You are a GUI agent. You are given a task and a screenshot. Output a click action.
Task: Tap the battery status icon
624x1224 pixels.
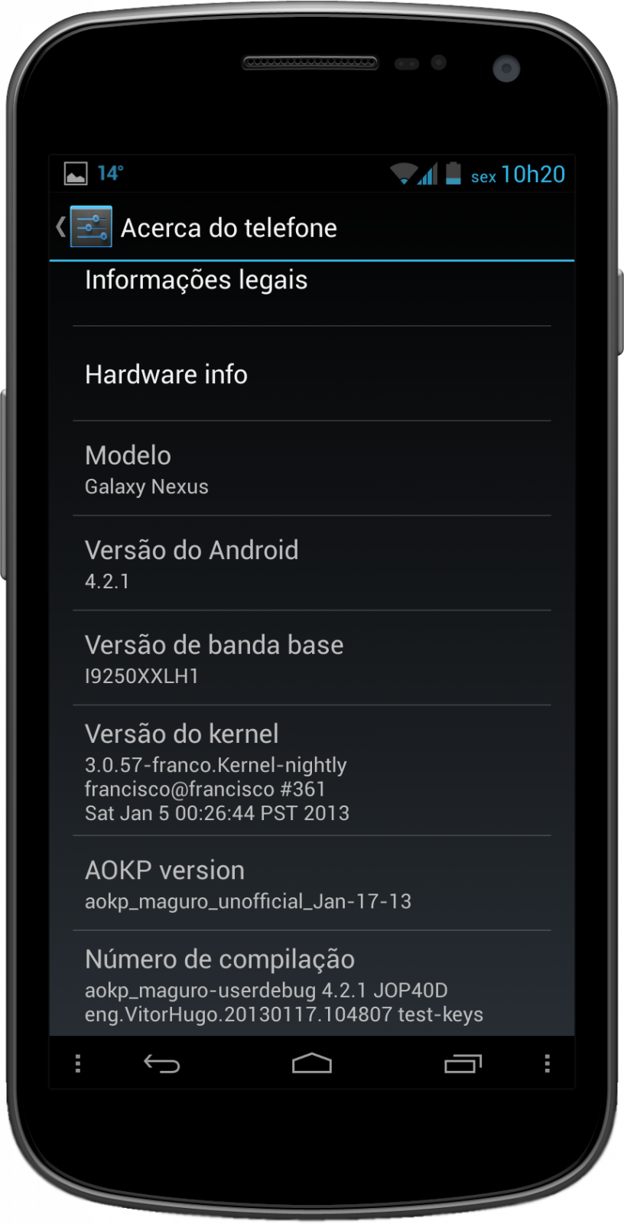[x=453, y=173]
